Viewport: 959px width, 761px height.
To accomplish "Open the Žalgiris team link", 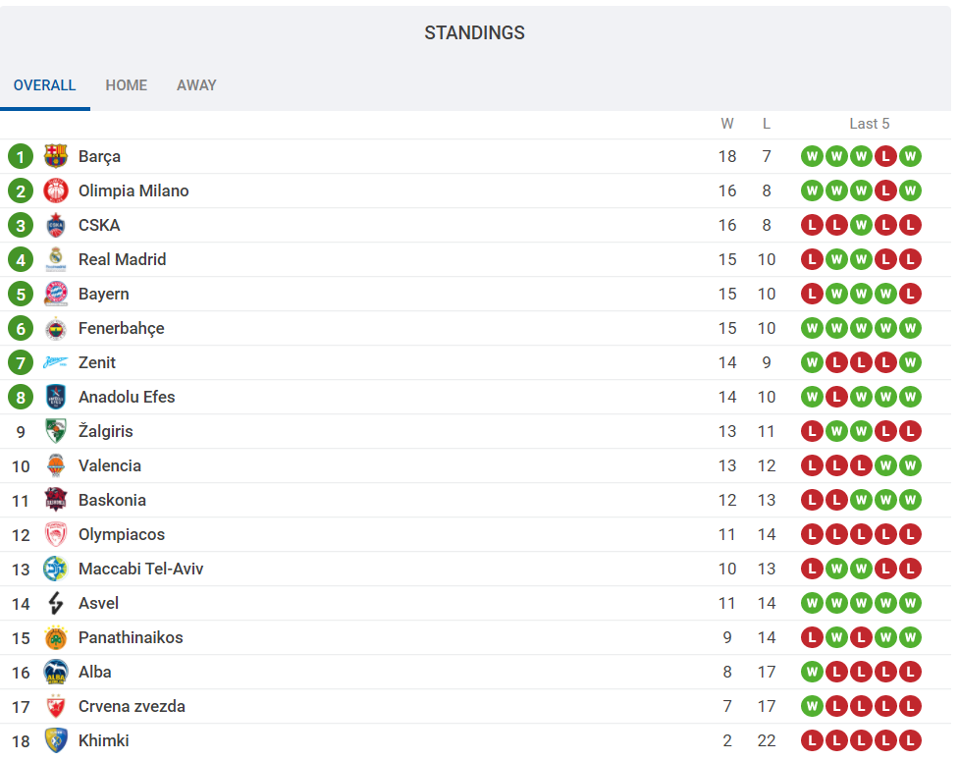I will coord(106,431).
